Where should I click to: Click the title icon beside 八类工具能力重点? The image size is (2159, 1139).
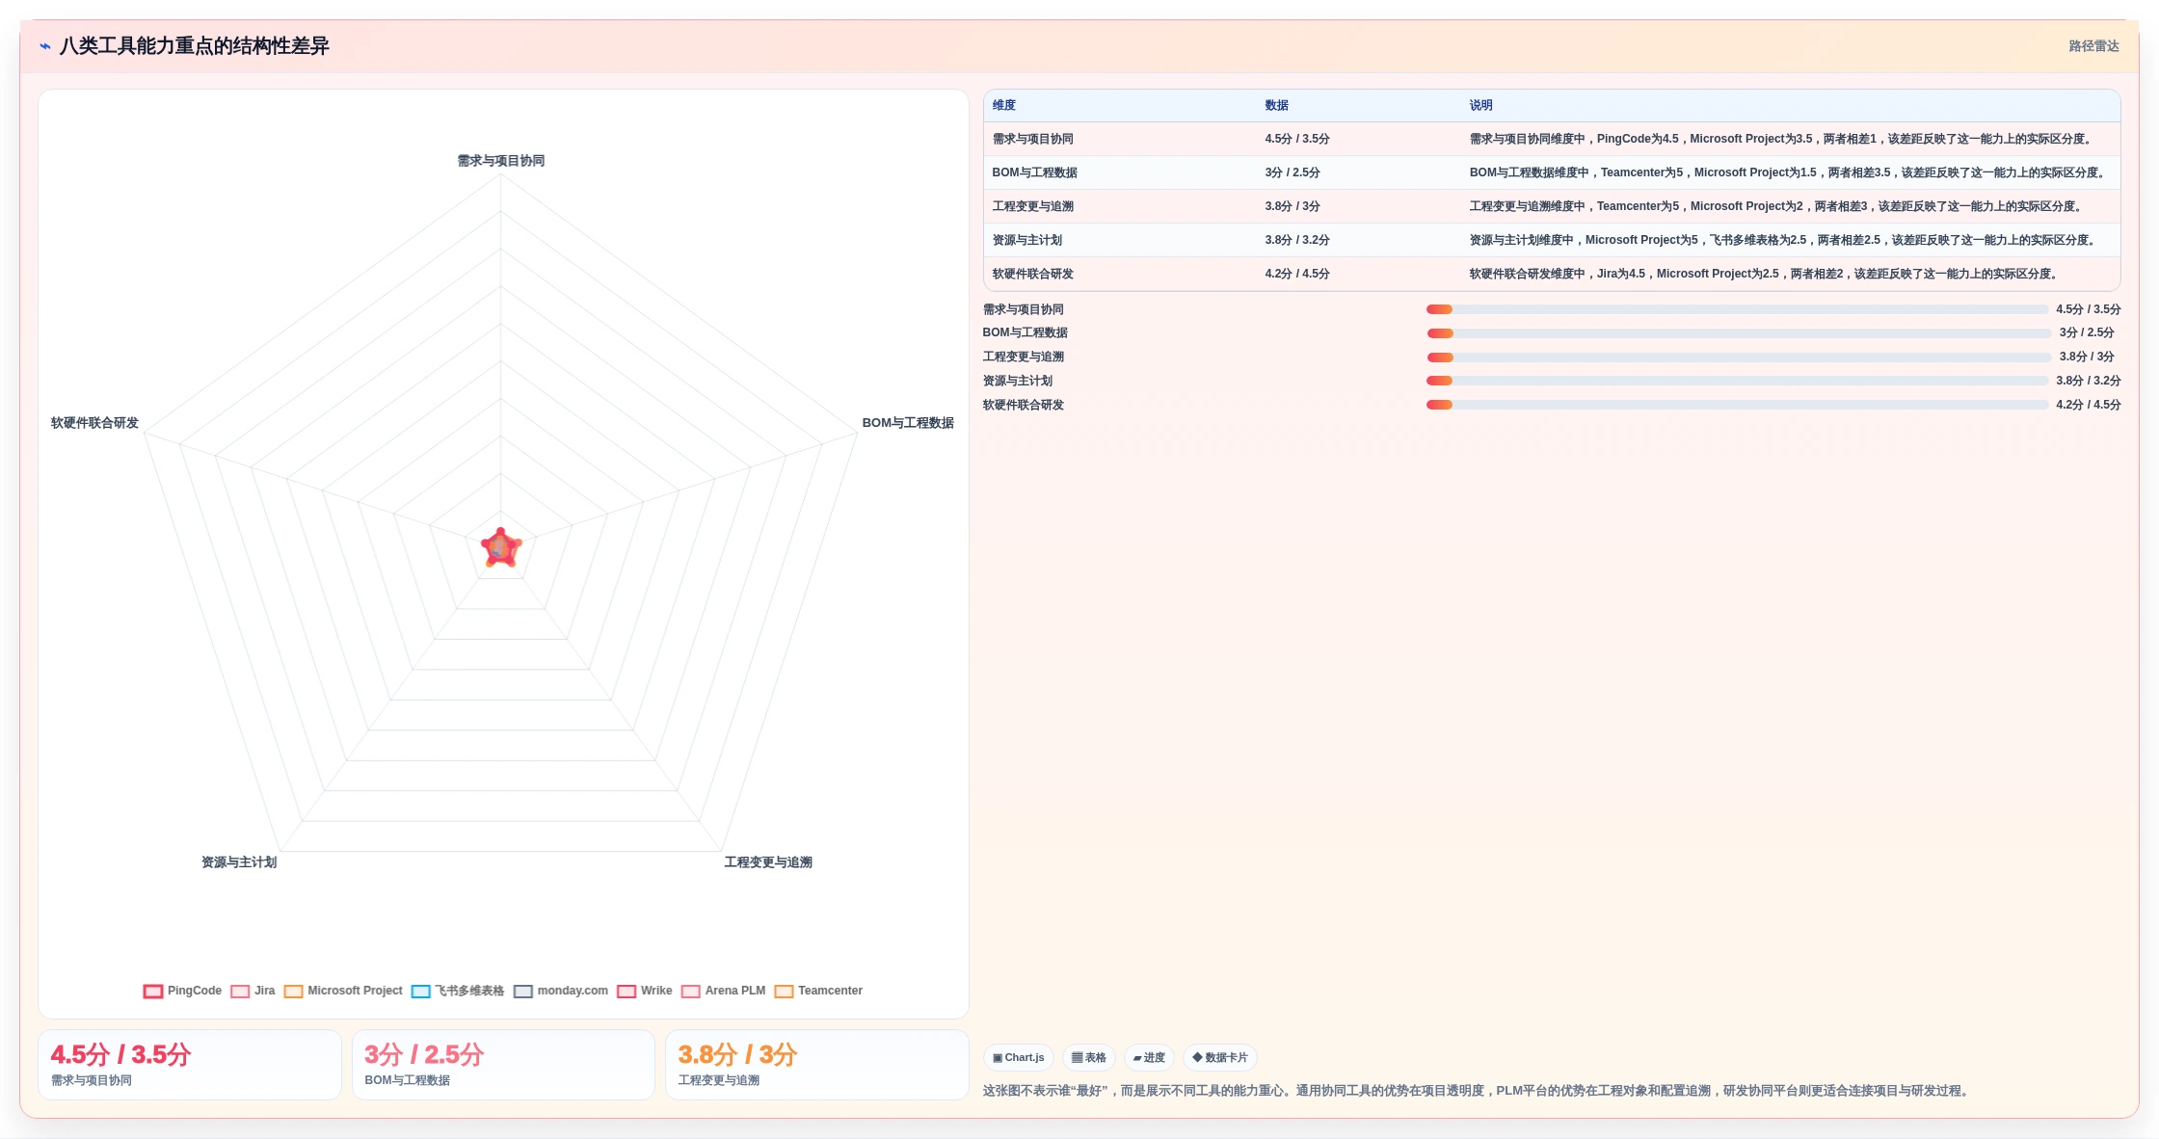coord(45,46)
